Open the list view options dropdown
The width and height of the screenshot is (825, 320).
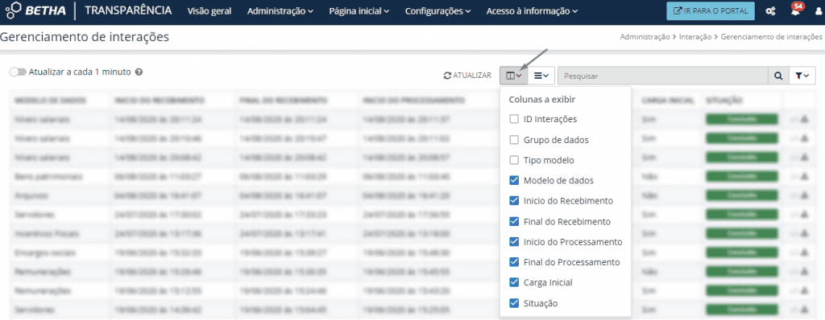pyautogui.click(x=541, y=76)
